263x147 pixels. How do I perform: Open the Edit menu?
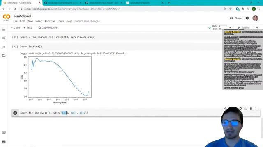tap(22, 21)
